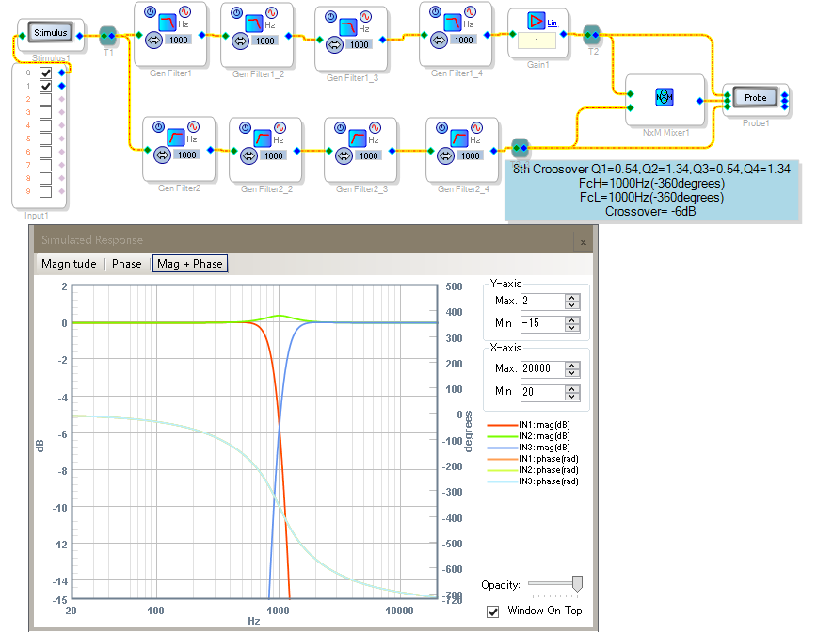The image size is (817, 636).
Task: Decrease the X-axis Min value
Action: [572, 396]
